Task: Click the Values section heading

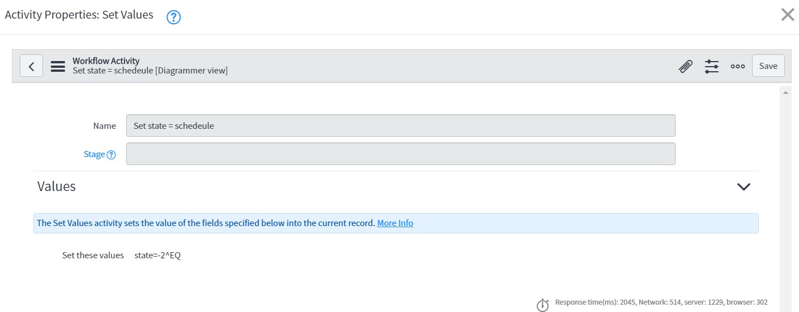Action: click(x=57, y=187)
